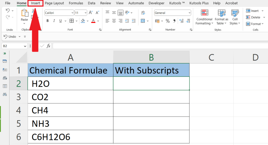Apply the accounting number format
The height and width of the screenshot is (145, 268).
pos(157,21)
